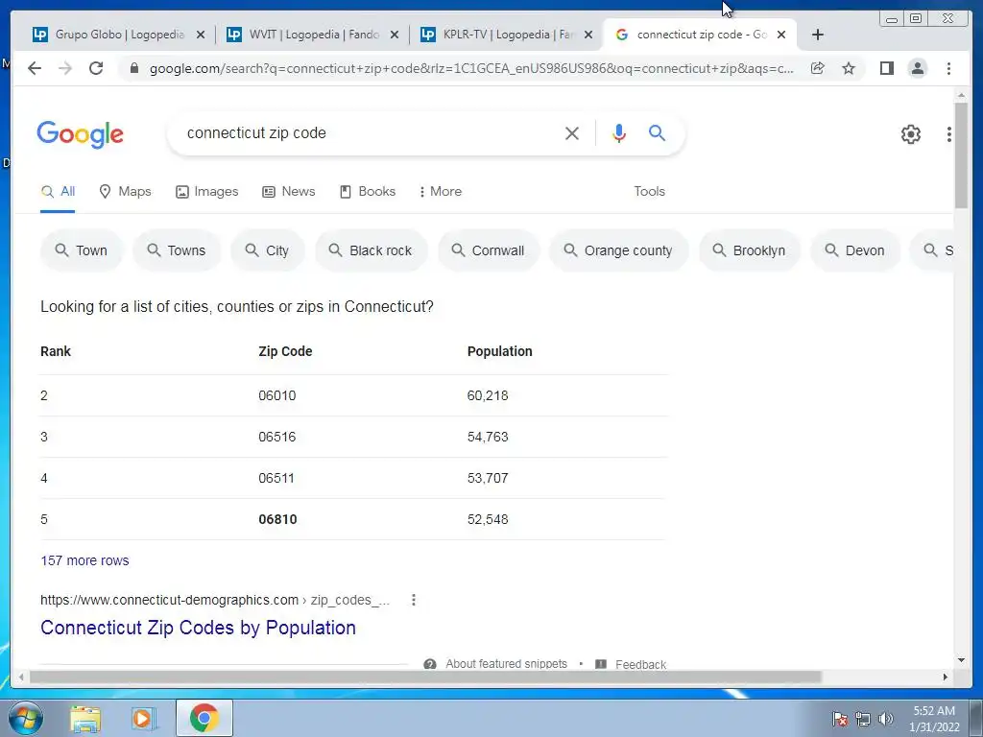Open the search Tools options
Image resolution: width=983 pixels, height=737 pixels.
pyautogui.click(x=649, y=192)
